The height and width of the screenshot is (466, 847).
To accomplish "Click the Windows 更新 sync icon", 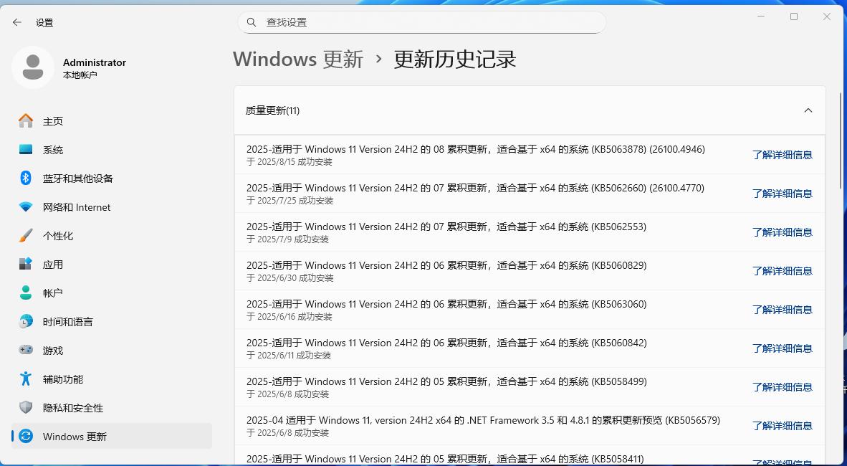I will coord(25,436).
